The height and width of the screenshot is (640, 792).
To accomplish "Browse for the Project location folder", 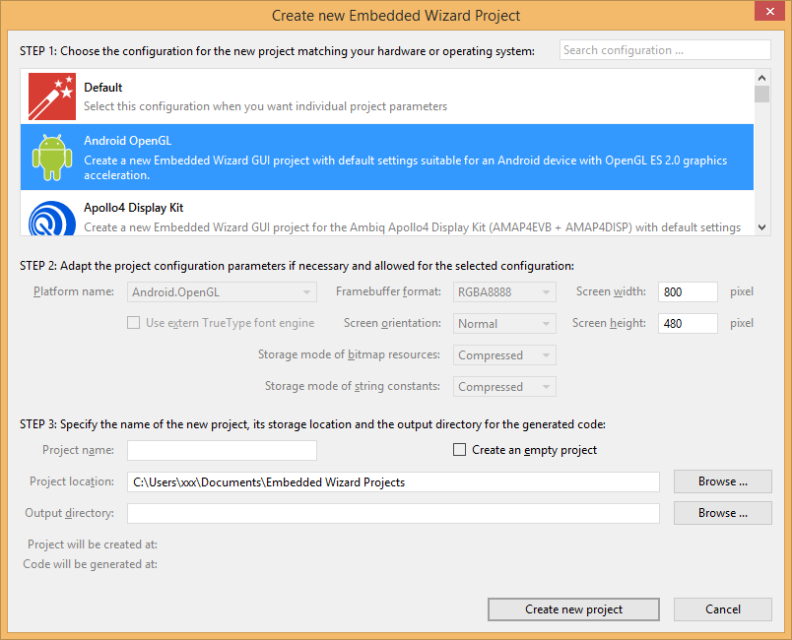I will 722,481.
